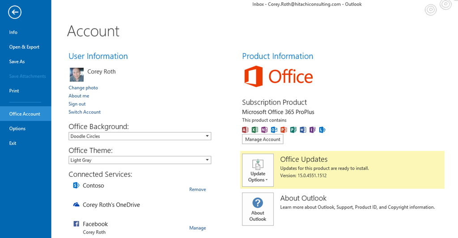The width and height of the screenshot is (458, 238).
Task: Click the Version: 15.0.4551.1512 text
Action: pos(303,175)
